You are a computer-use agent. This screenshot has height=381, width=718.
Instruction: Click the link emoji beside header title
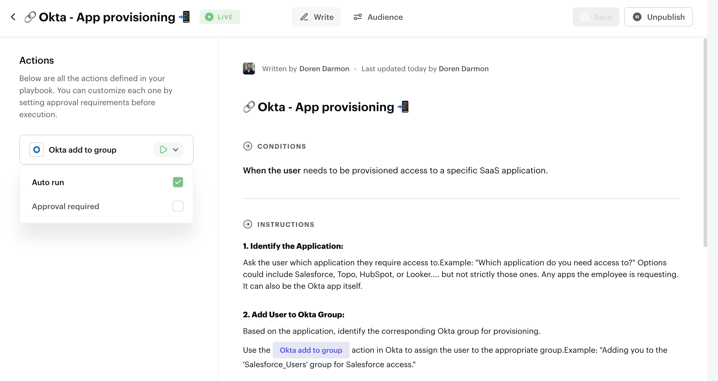pyautogui.click(x=30, y=17)
